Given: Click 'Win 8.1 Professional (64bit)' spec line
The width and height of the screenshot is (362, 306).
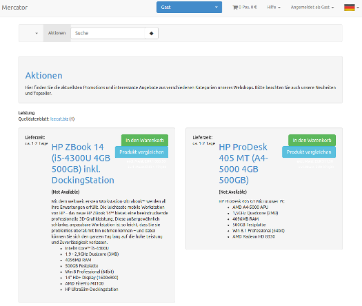Looking at the screenshot, I should tap(259, 231).
